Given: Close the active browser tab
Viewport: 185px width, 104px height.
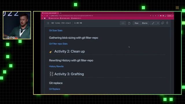Looking at the screenshot, I should point(58,13).
